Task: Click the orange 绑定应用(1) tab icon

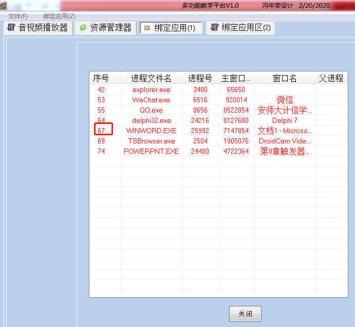Action: tap(147, 28)
